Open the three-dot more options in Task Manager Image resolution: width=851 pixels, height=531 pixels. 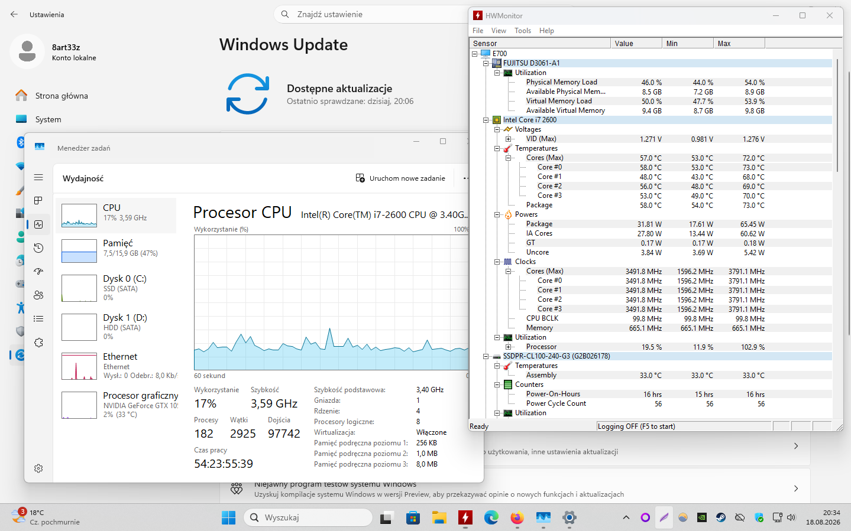tap(466, 178)
